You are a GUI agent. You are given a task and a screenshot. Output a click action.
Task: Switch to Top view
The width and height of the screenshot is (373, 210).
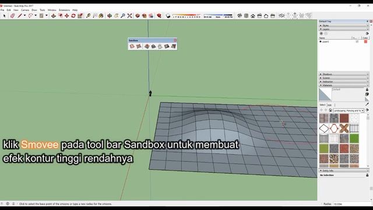(246, 16)
